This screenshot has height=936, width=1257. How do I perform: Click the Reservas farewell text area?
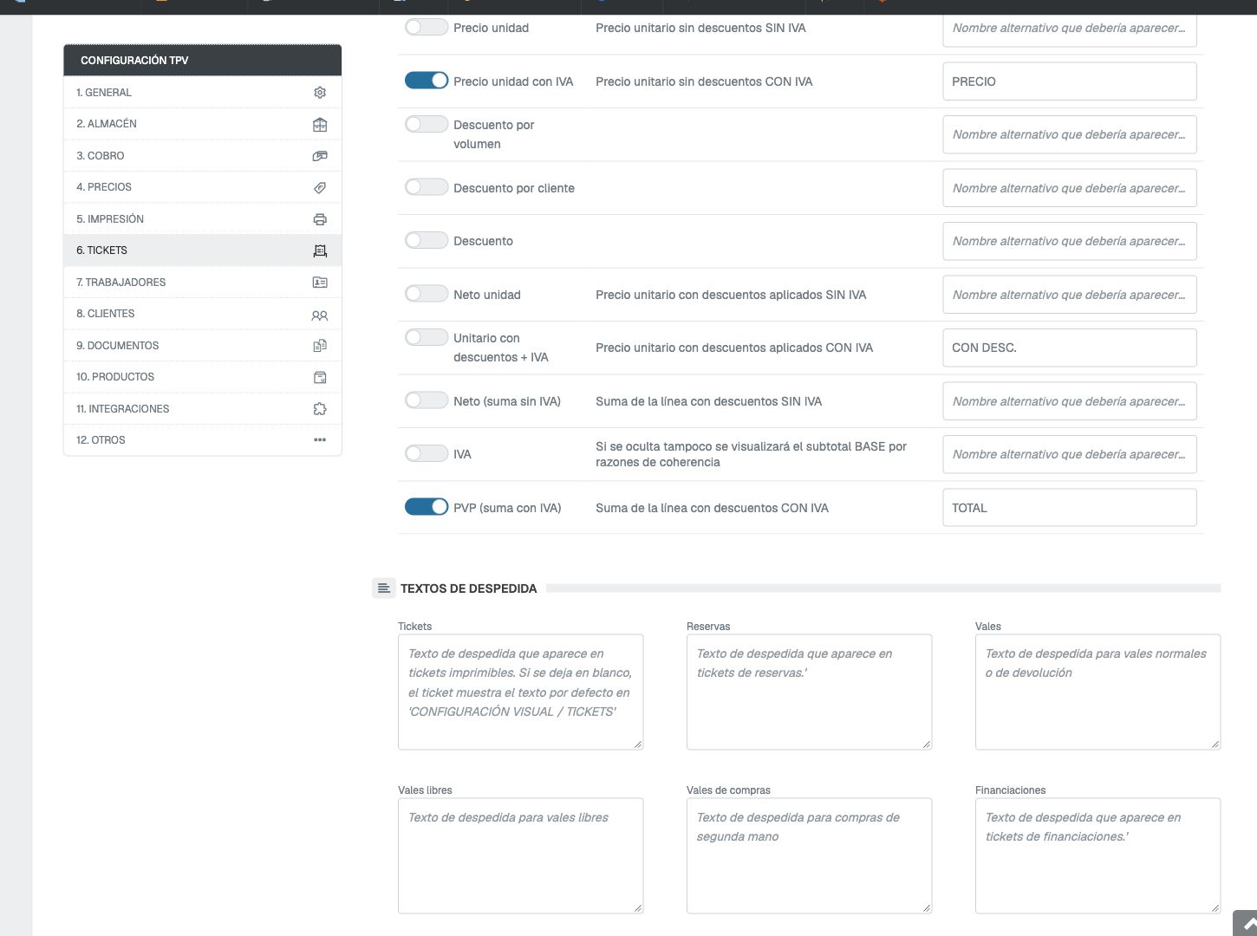810,692
